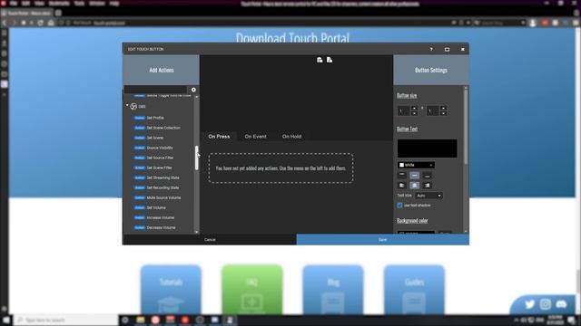Screen dimensions: 581x326
Task: Open the Text size Auto dropdown
Action: pos(428,196)
